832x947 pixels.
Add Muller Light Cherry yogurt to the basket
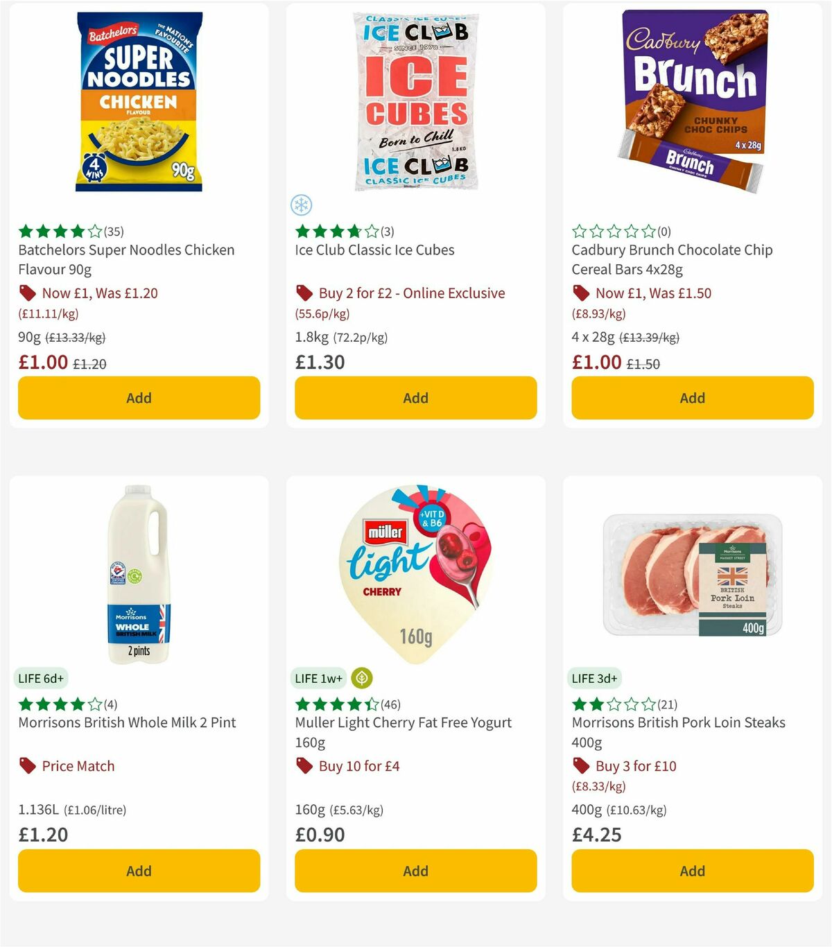415,871
